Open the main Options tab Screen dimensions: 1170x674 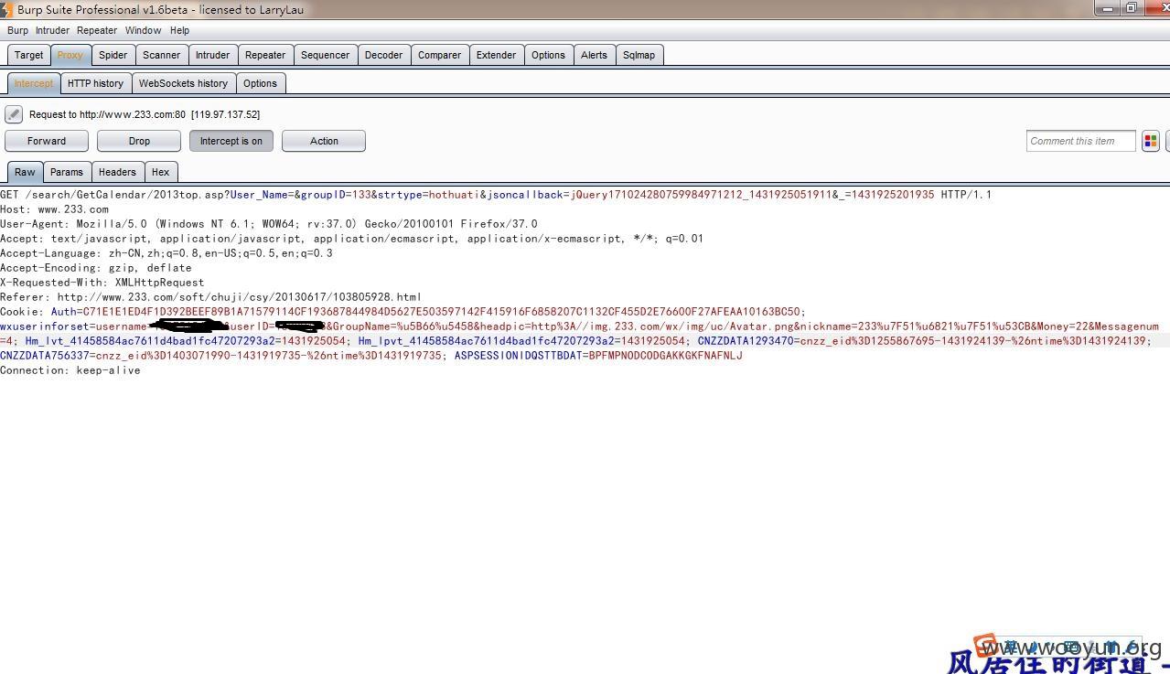point(549,55)
